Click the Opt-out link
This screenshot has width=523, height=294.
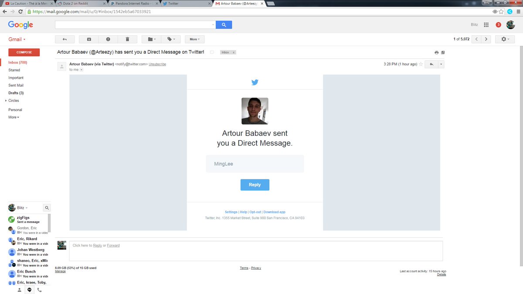click(x=255, y=212)
